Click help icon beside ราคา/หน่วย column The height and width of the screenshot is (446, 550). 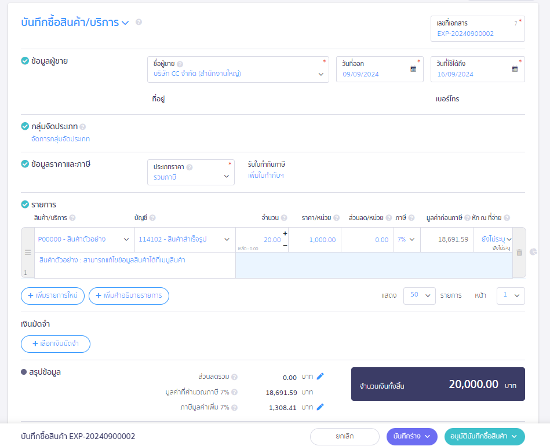point(336,218)
